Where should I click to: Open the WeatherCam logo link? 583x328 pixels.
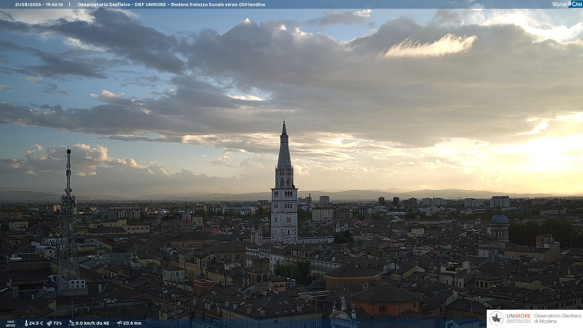coord(567,4)
